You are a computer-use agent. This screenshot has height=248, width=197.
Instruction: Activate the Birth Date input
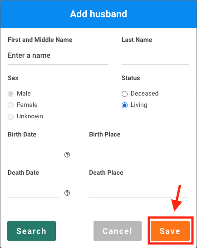pos(33,151)
